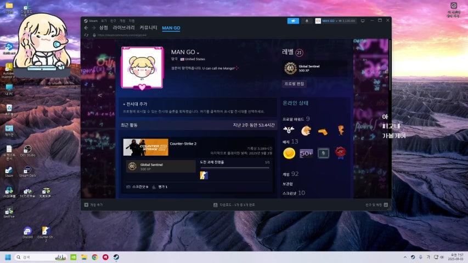The image size is (468, 263).
Task: Switch to the 상점 (Store) tab
Action: pyautogui.click(x=104, y=28)
